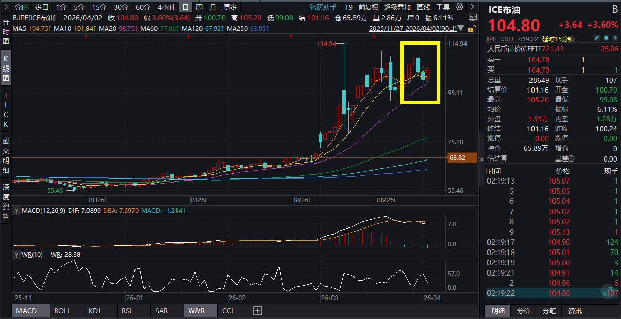
Task: Switch to the 周 weekly period tab
Action: pyautogui.click(x=199, y=7)
